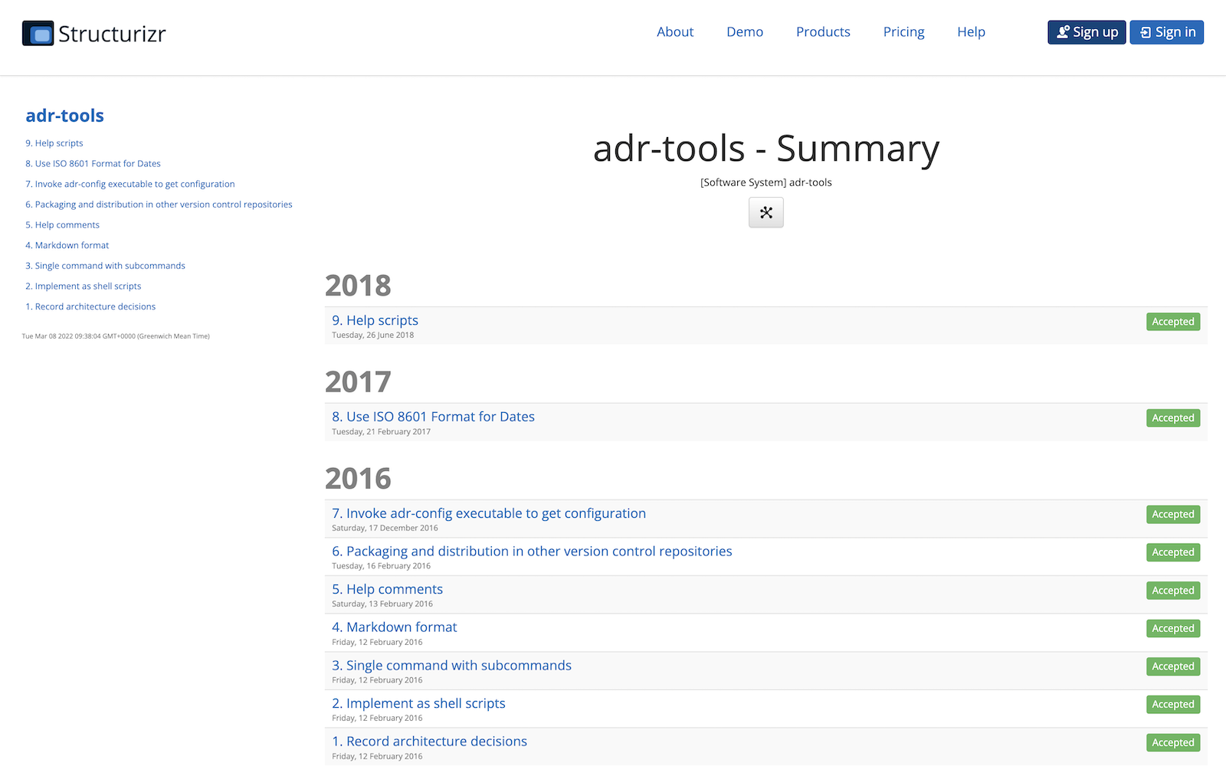
Task: Open '8. Use ISO 8601 Format for Dates'
Action: tap(433, 416)
